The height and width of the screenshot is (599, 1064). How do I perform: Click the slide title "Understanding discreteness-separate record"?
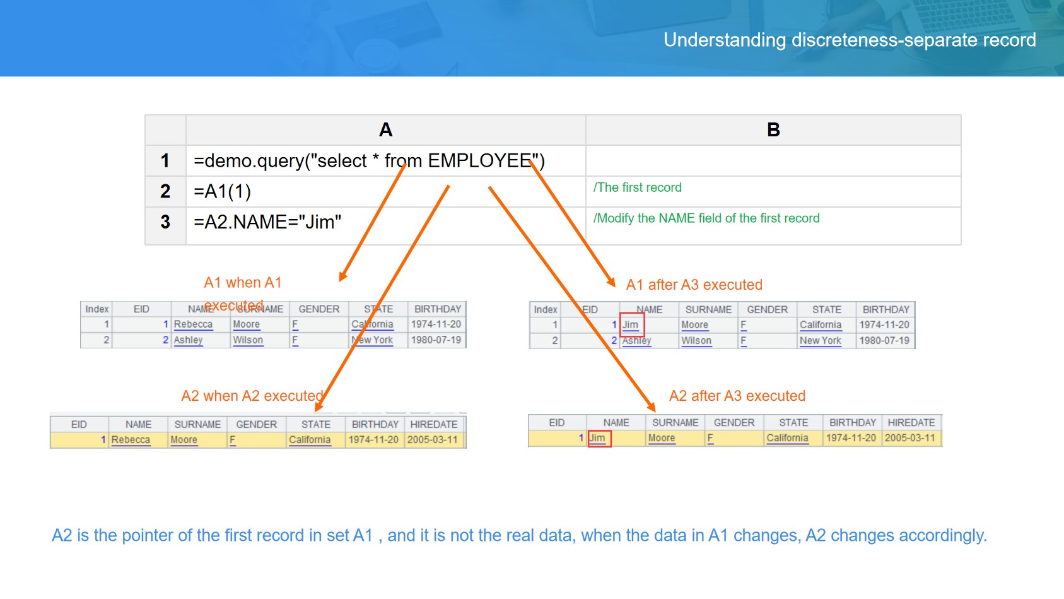(849, 40)
